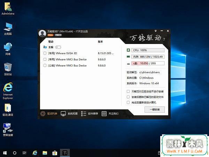Launch Internet Explorer from the taskbar
The width and height of the screenshot is (209, 157).
[x=35, y=153]
